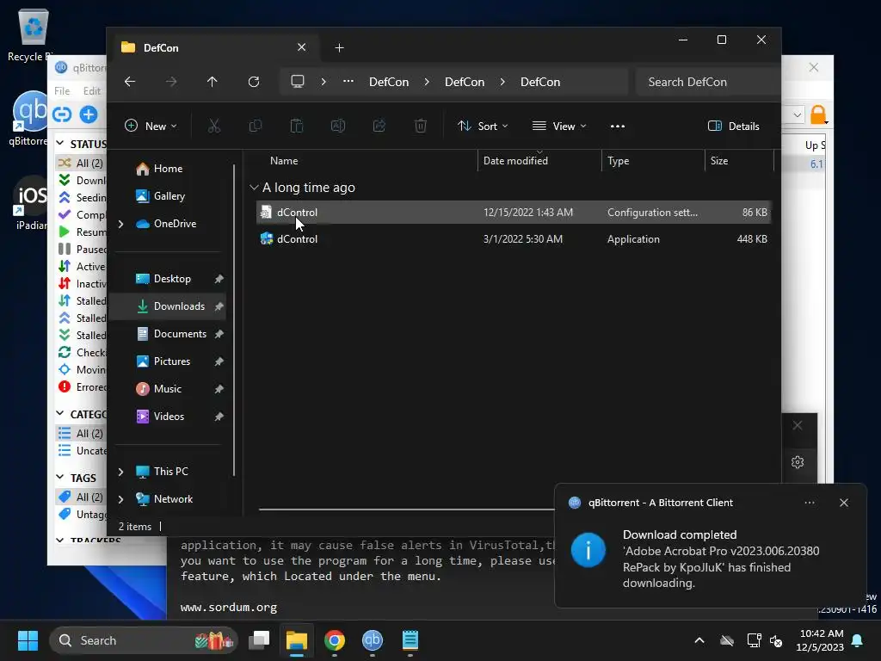Open Documents in the navigation pane
The width and height of the screenshot is (881, 661).
click(x=180, y=334)
